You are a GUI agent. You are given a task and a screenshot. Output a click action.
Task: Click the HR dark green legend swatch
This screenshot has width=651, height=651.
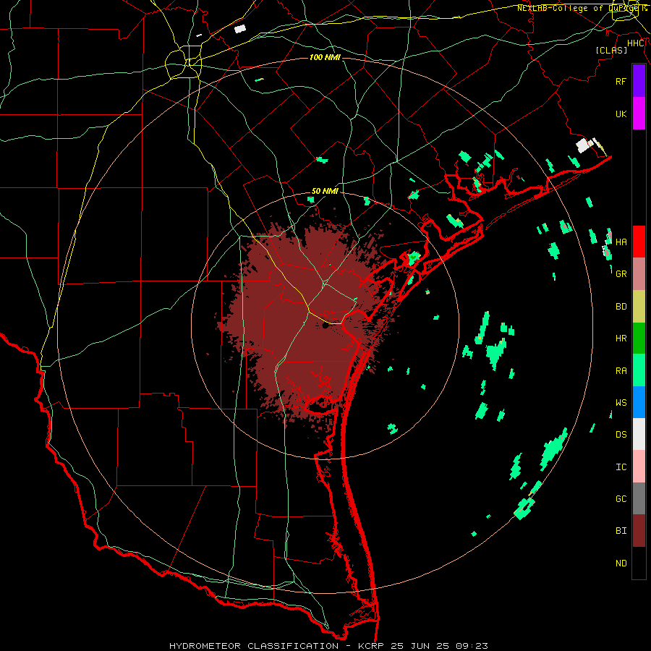(x=639, y=339)
